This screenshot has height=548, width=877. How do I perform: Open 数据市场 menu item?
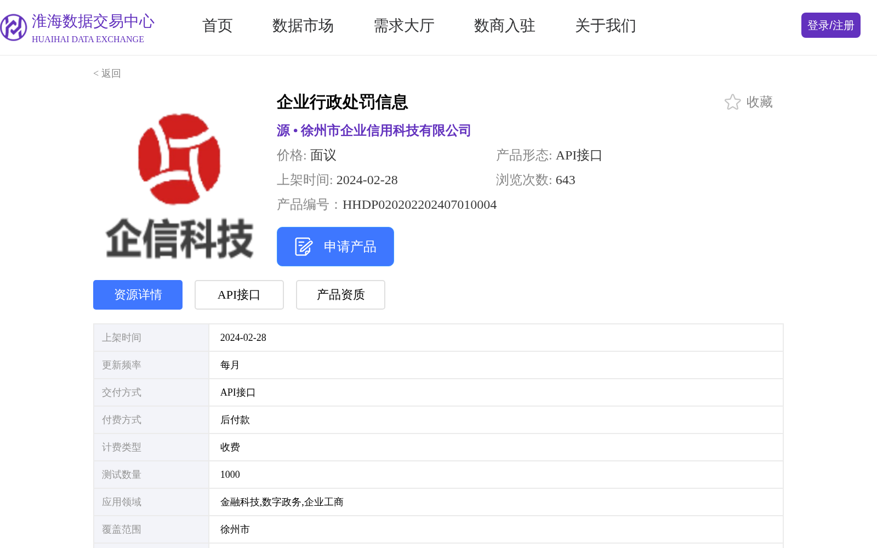coord(303,25)
